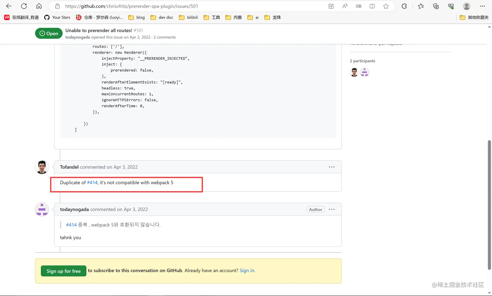492x296 pixels.
Task: Expand the 龙珠 bookmarks folder
Action: (273, 18)
